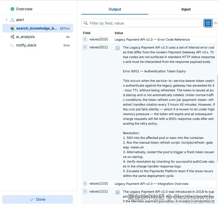Click the checkmark icon on Done button
218x206 pixels.
coord(32,200)
